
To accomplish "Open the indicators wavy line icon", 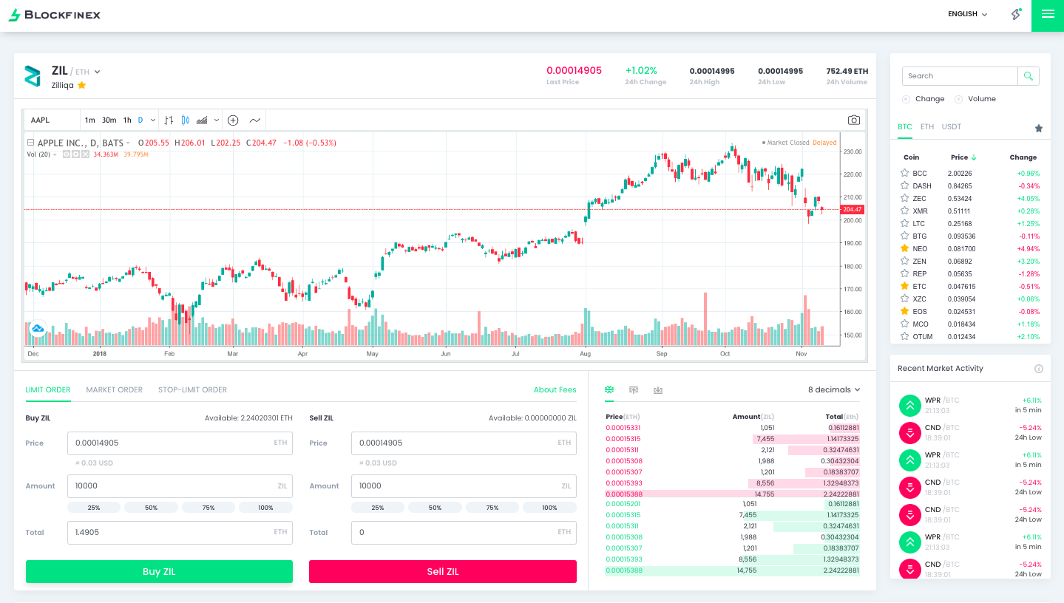I will pyautogui.click(x=255, y=120).
